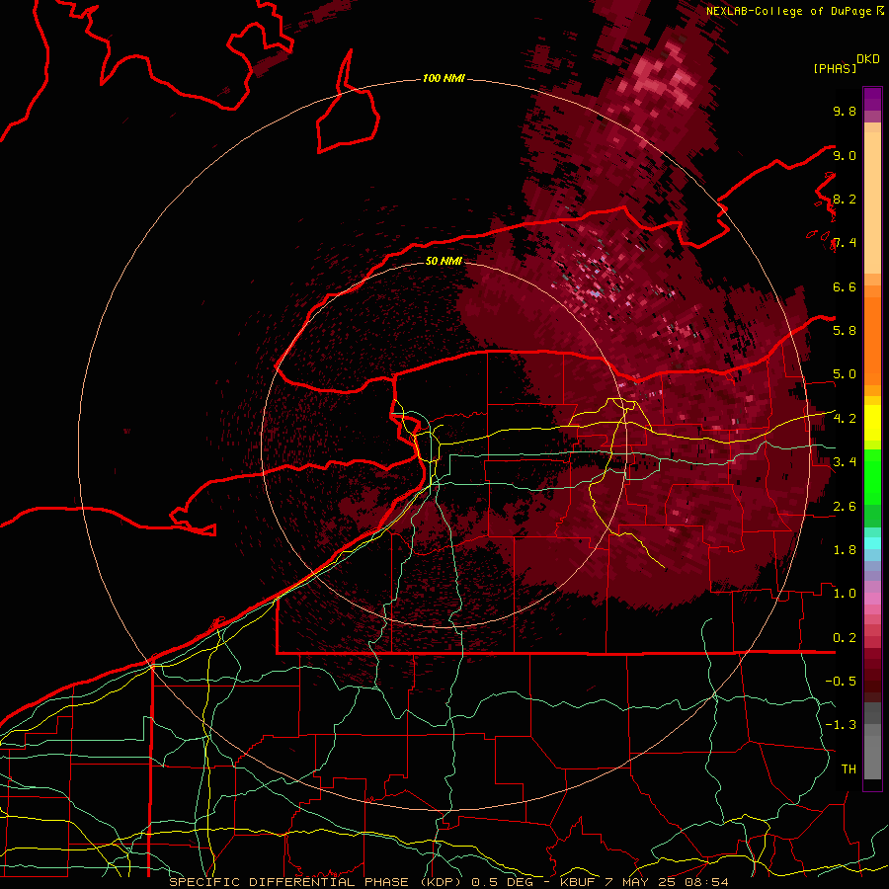Click the -1.3 value on the scale

pyautogui.click(x=841, y=725)
